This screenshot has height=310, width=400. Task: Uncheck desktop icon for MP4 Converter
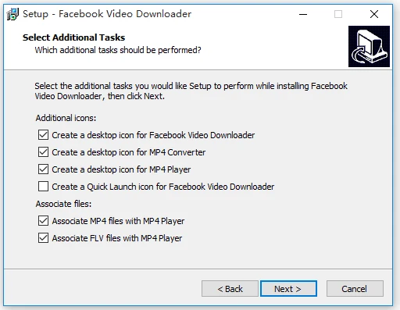tap(43, 152)
